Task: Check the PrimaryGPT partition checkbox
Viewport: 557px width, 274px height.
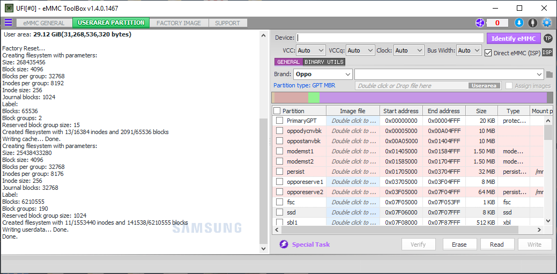Action: [x=279, y=121]
